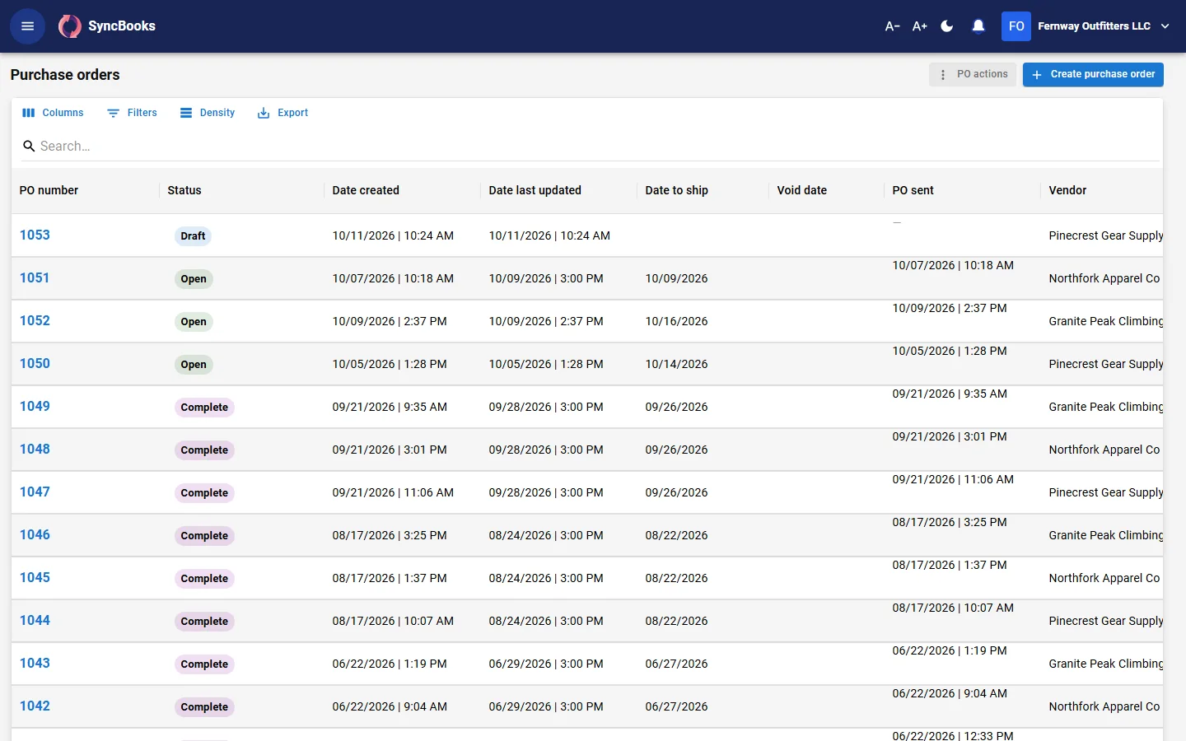Screen dimensions: 1186x741
Task: Open PO actions menu
Action: click(973, 74)
